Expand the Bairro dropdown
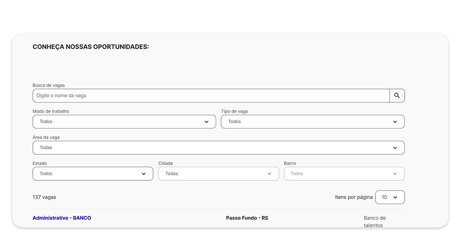Viewport: 461px width, 241px height. [338, 174]
